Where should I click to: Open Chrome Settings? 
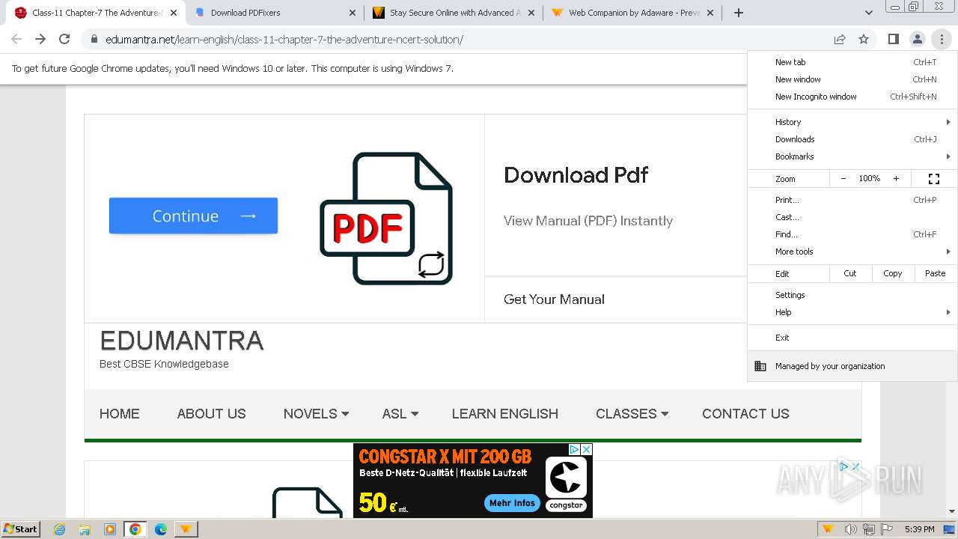click(x=852, y=295)
